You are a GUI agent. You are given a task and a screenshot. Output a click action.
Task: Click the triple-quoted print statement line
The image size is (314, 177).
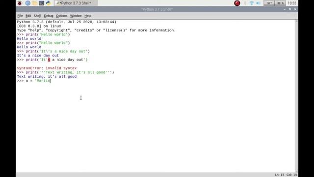tap(65, 72)
